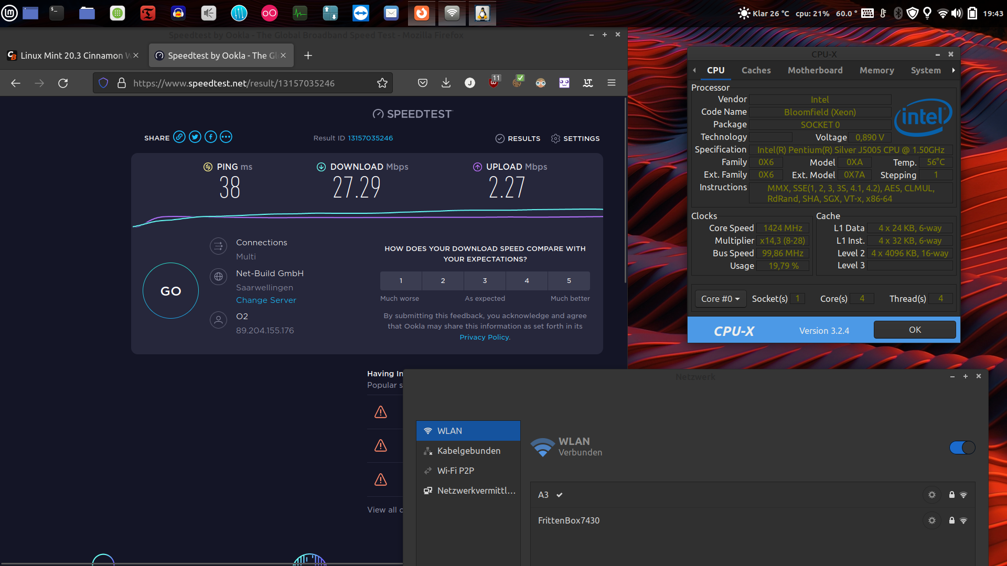
Task: Open Firefox downloads panel
Action: [446, 83]
